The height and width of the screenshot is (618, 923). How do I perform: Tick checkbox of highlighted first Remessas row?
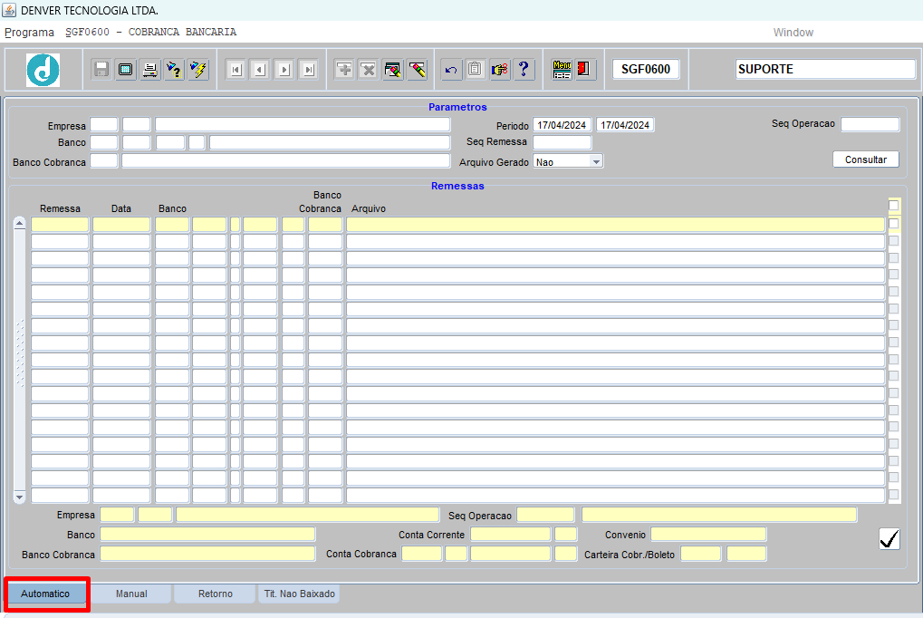[894, 224]
